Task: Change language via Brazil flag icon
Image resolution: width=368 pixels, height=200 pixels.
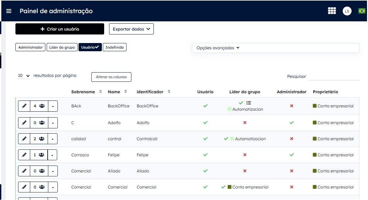Action: pos(362,11)
